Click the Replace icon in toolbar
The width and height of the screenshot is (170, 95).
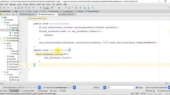click(x=29, y=8)
